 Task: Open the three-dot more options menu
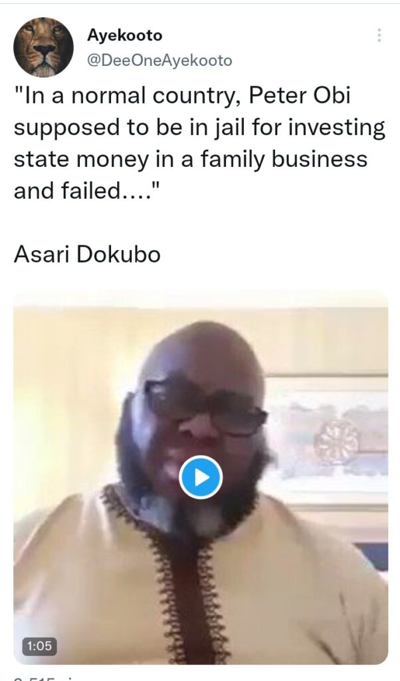(379, 35)
